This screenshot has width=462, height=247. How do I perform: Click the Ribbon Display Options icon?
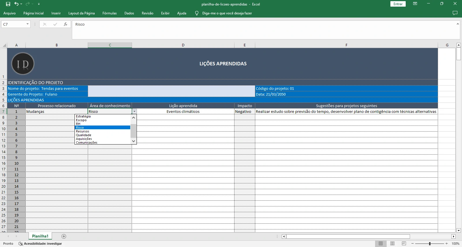pyautogui.click(x=415, y=4)
